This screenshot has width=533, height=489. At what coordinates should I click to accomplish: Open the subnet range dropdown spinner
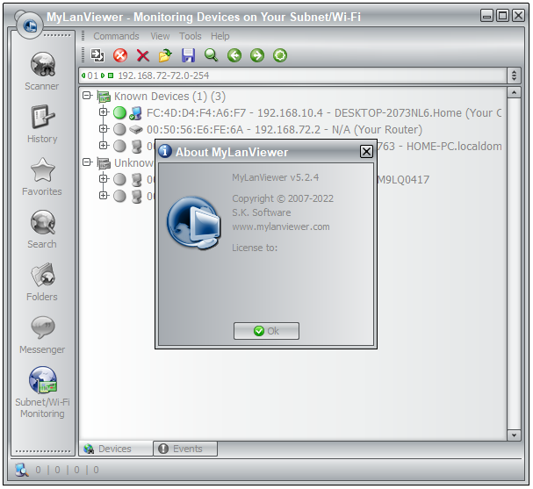click(x=514, y=76)
